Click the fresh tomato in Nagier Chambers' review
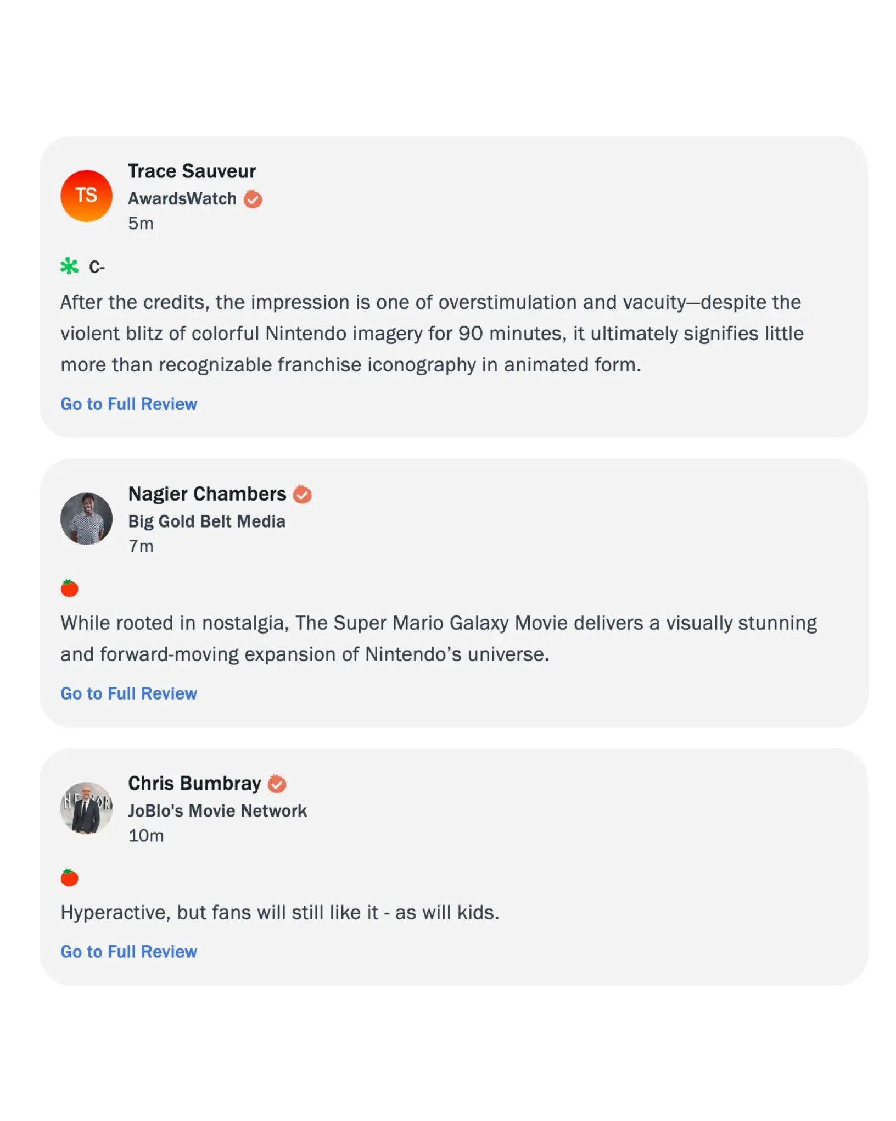Screen dimensions: 896x1121 [x=69, y=588]
